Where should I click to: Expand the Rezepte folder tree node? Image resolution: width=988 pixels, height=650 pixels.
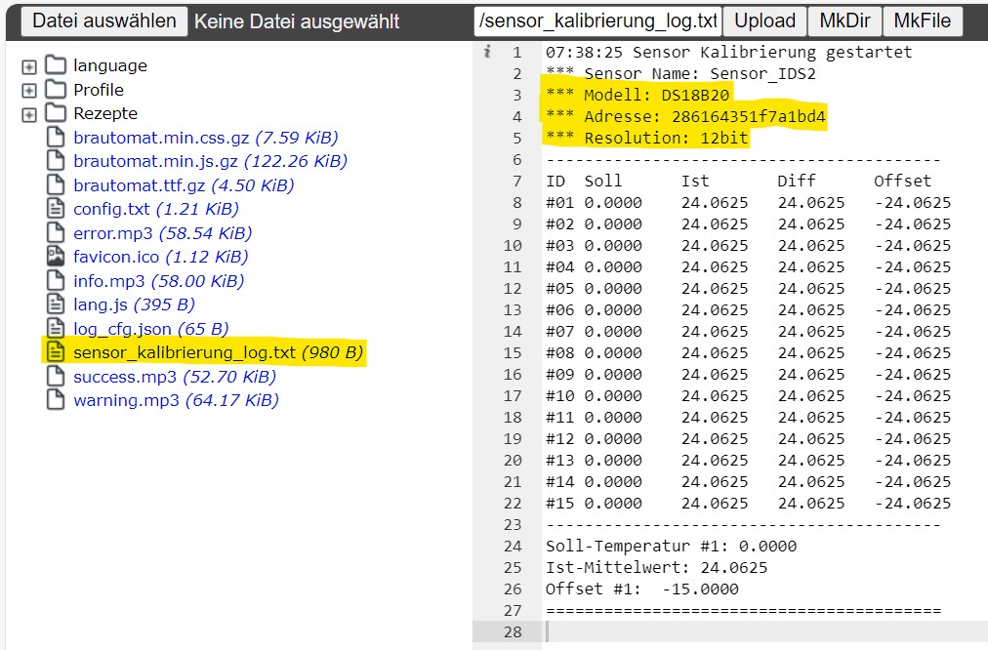coord(28,114)
